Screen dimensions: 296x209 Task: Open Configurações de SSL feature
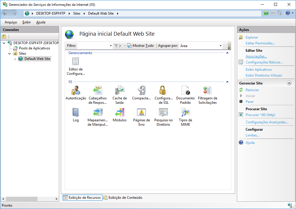point(163,91)
